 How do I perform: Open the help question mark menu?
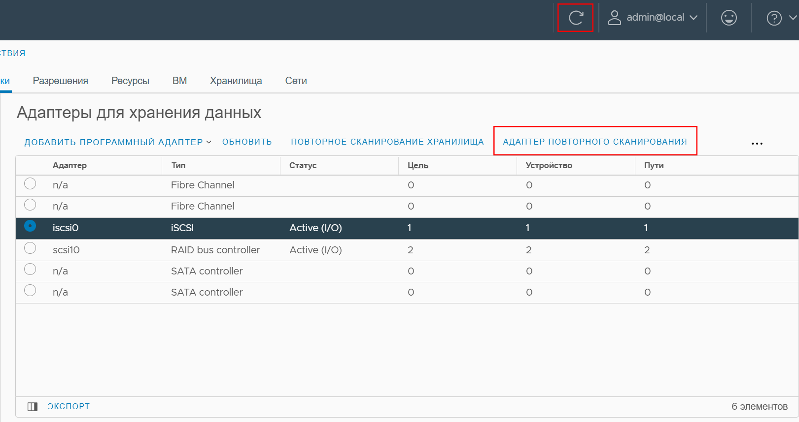click(774, 18)
